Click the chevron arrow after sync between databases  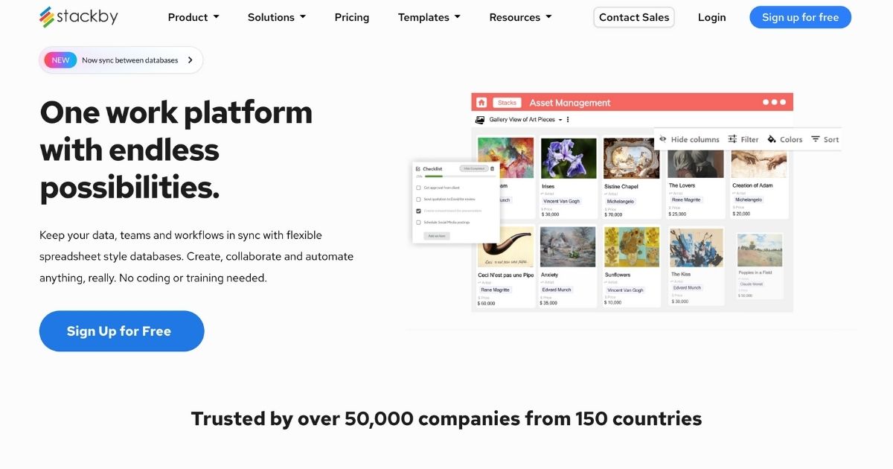191,60
